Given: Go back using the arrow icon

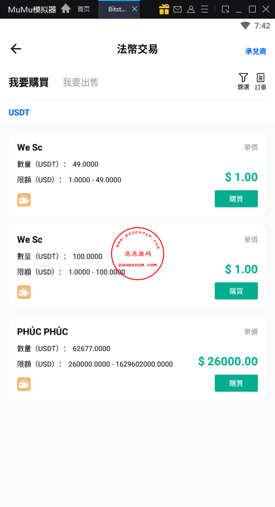Looking at the screenshot, I should (x=16, y=49).
